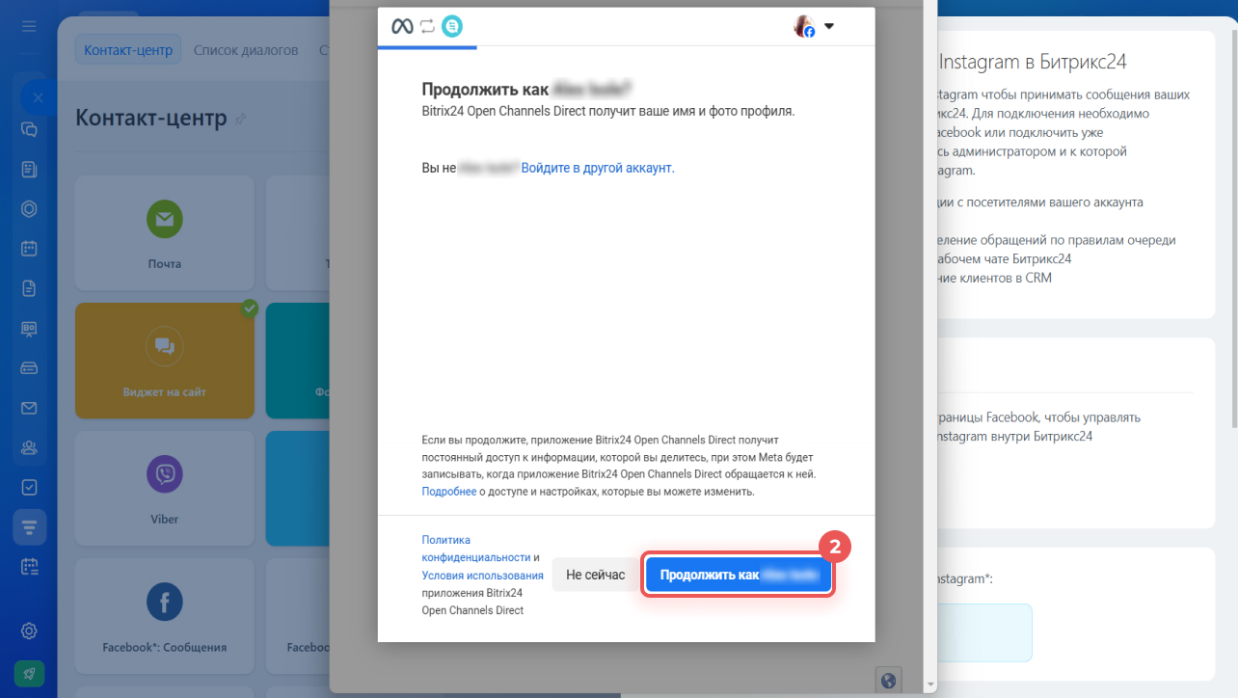Open Политика конфиденциальности link

coord(476,549)
